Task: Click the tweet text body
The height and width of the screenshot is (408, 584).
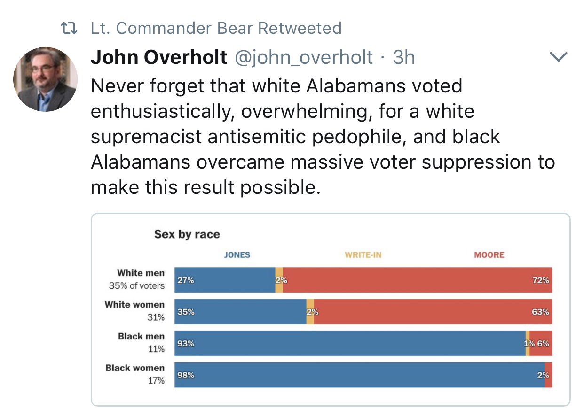Action: [323, 137]
